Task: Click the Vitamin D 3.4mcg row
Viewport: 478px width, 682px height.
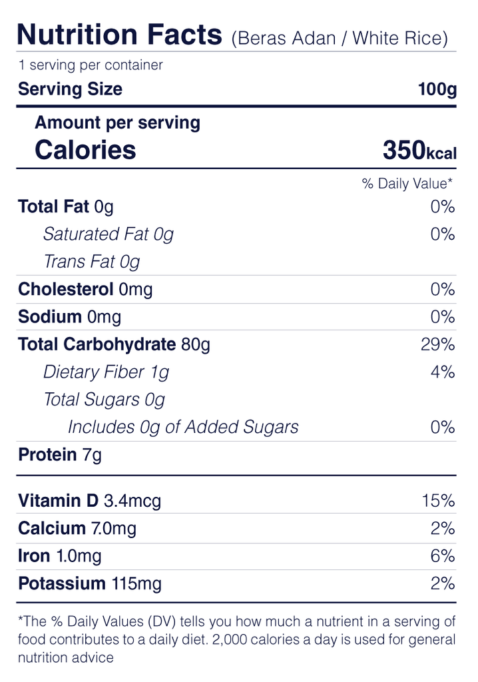Action: 89,501
